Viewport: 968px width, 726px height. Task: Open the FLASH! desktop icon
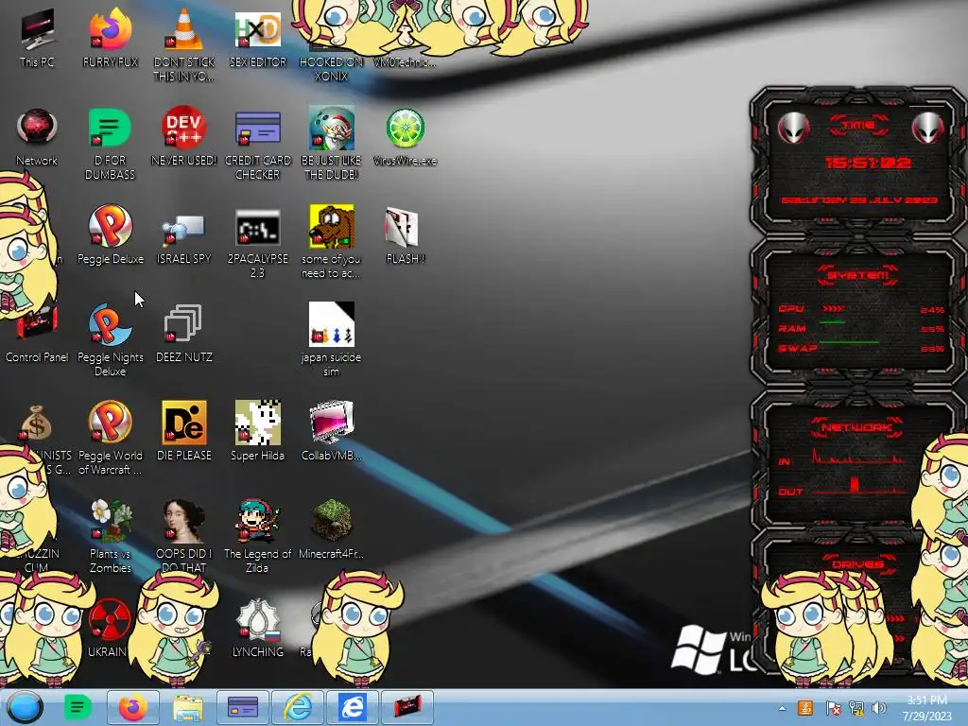pos(405,234)
